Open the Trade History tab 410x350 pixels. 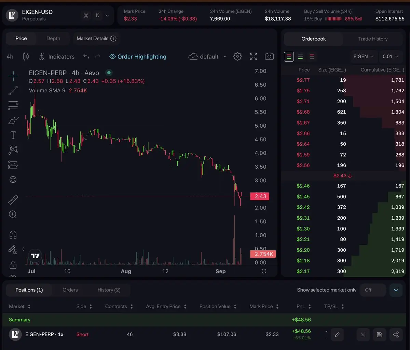tap(373, 39)
